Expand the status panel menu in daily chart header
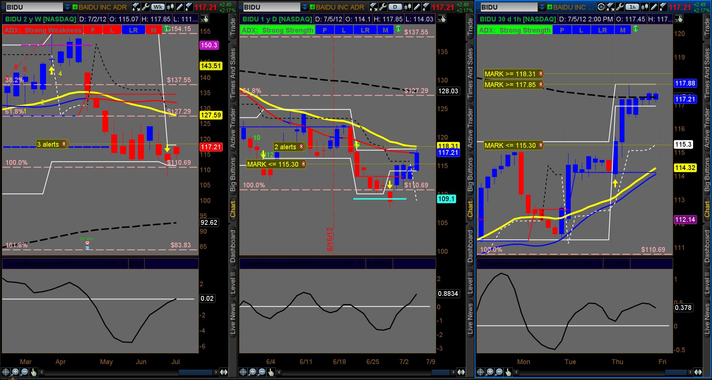Screen dimensions: 712x380 pos(442,19)
